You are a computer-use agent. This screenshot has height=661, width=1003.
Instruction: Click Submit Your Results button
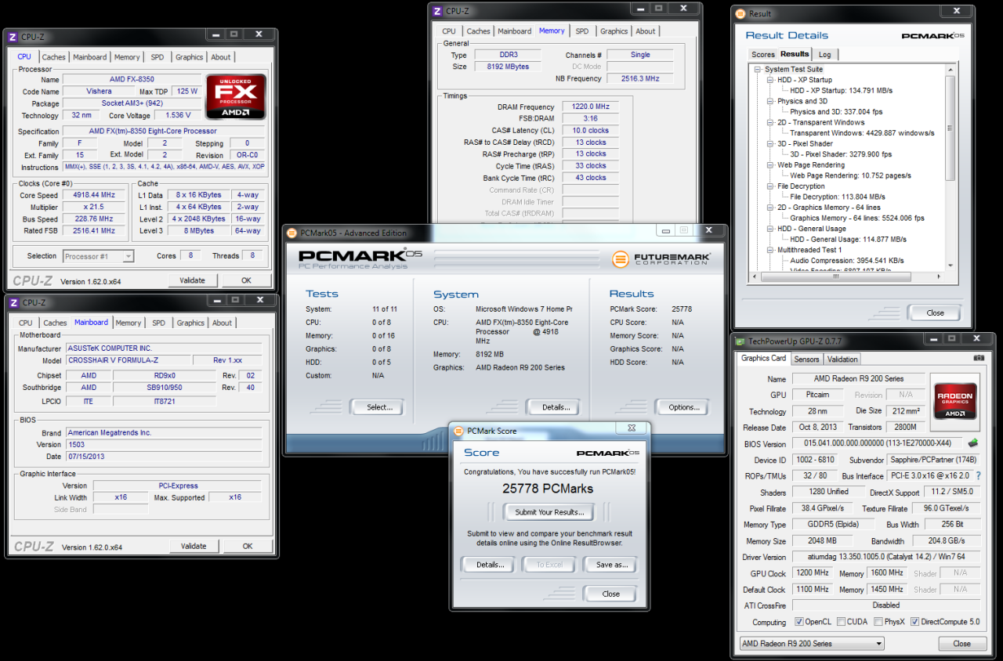pos(549,512)
